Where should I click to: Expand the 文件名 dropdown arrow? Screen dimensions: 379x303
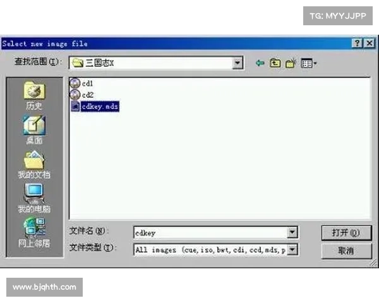292,232
